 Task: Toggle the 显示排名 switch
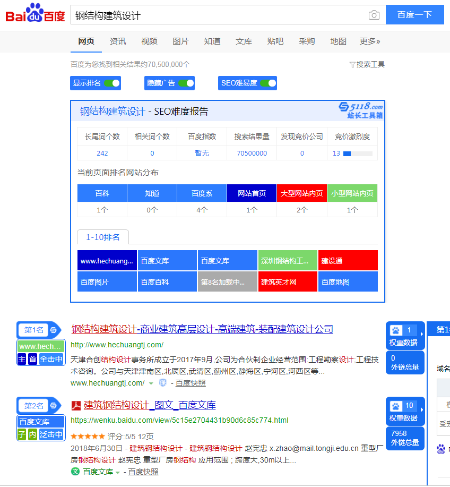click(112, 83)
